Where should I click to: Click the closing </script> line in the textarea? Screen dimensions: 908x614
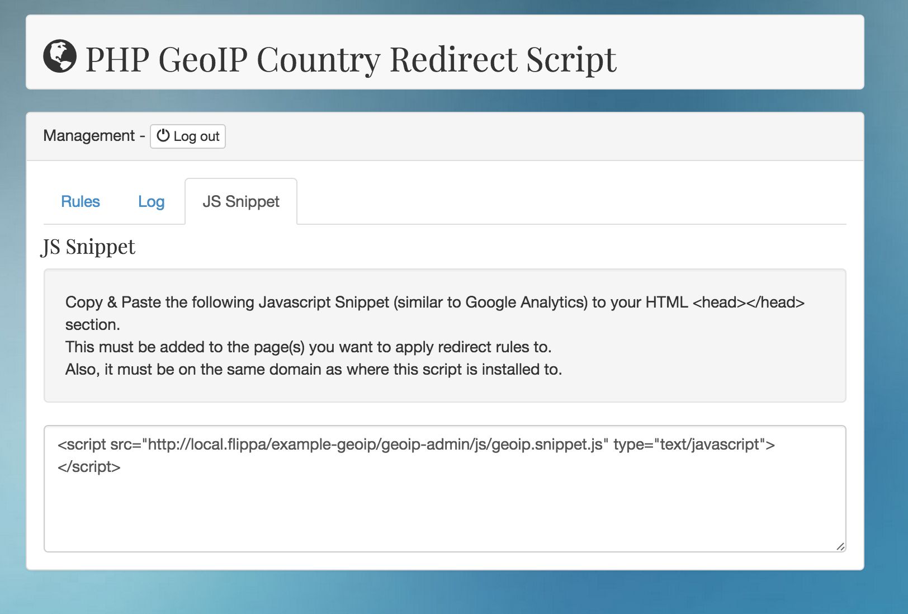(x=89, y=466)
